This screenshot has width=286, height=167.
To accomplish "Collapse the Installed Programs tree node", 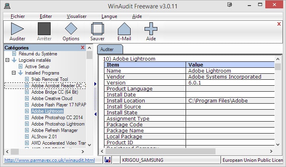I will pos(14,73).
